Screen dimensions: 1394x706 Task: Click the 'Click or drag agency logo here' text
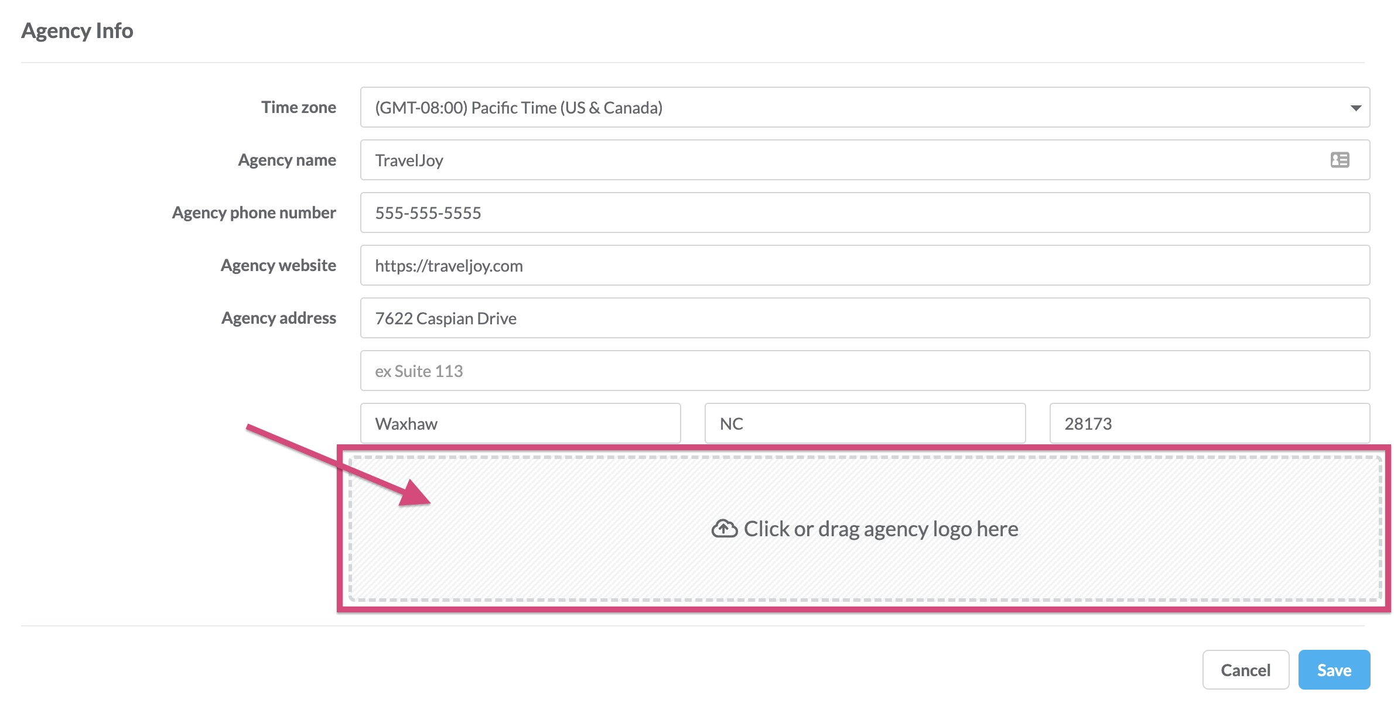(x=881, y=529)
